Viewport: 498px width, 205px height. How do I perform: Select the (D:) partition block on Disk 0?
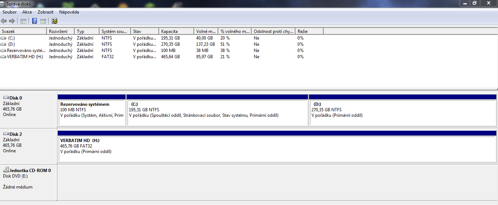pyautogui.click(x=403, y=110)
